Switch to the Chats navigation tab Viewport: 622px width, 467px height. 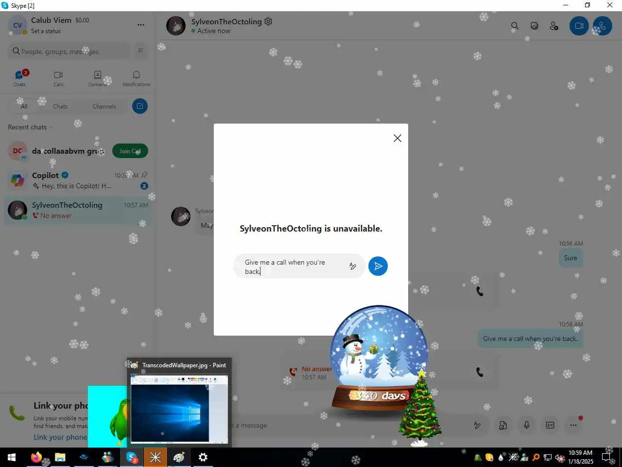click(x=20, y=78)
